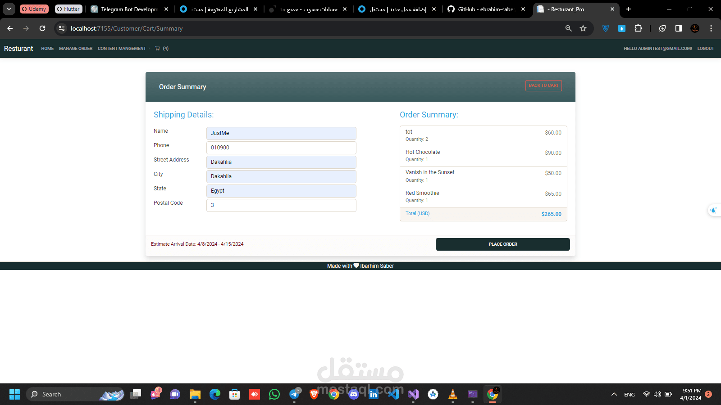The width and height of the screenshot is (721, 405).
Task: Open the blue water drop extension
Action: tap(622, 28)
